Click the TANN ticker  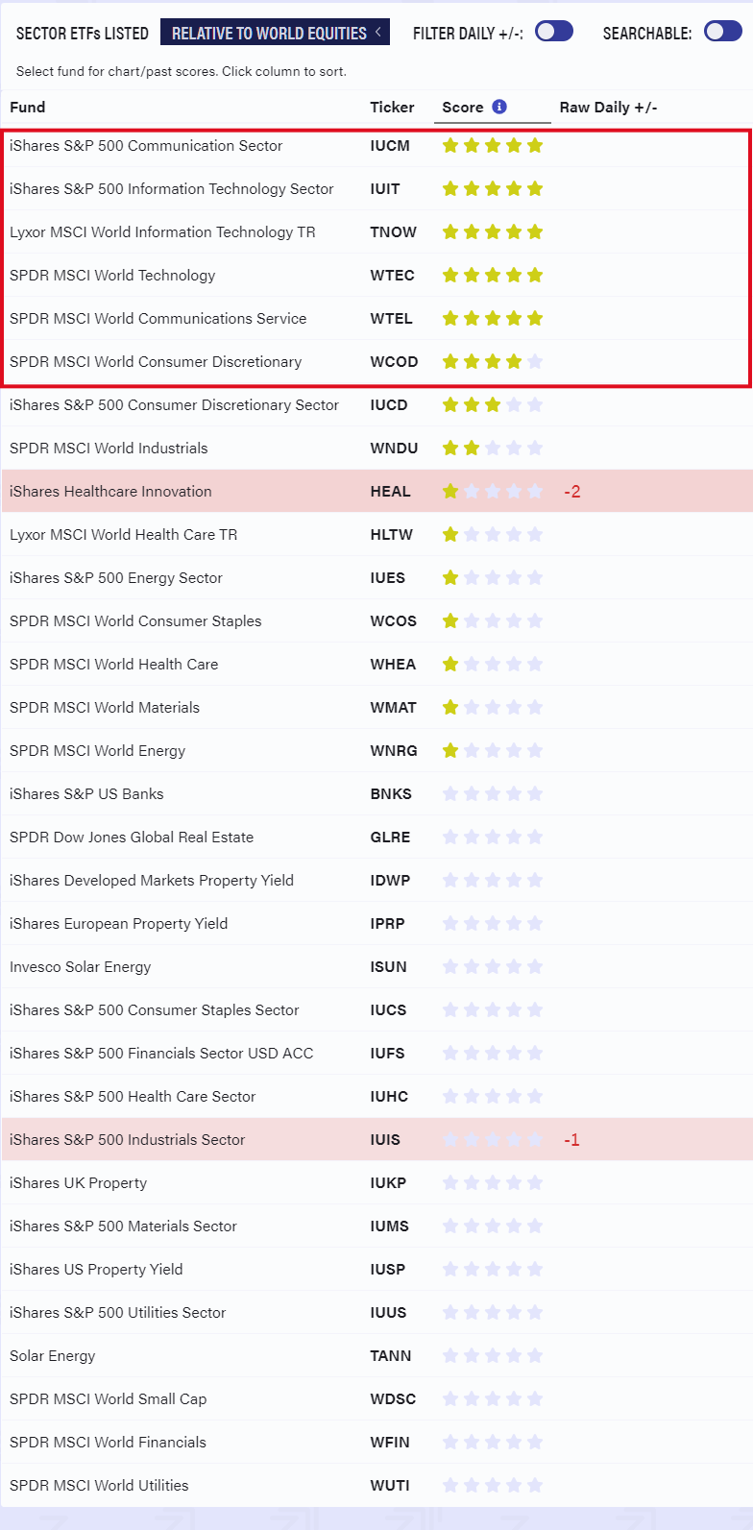391,1356
